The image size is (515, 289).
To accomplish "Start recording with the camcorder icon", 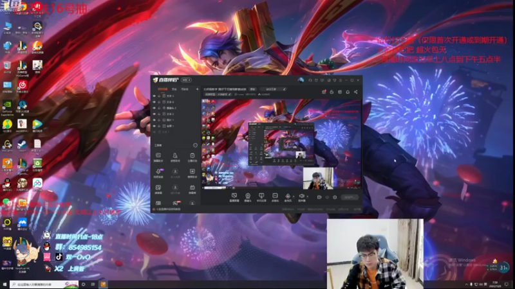I will click(319, 197).
